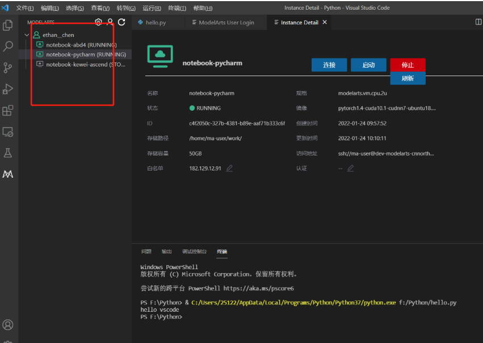The width and height of the screenshot is (483, 343).
Task: Click the 50GB storage capacity value
Action: (195, 153)
